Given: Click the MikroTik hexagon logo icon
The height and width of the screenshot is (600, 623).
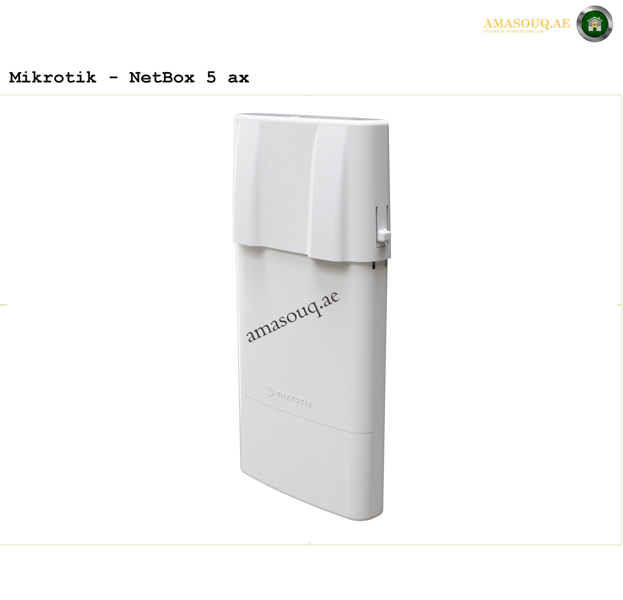Looking at the screenshot, I should pyautogui.click(x=271, y=390).
